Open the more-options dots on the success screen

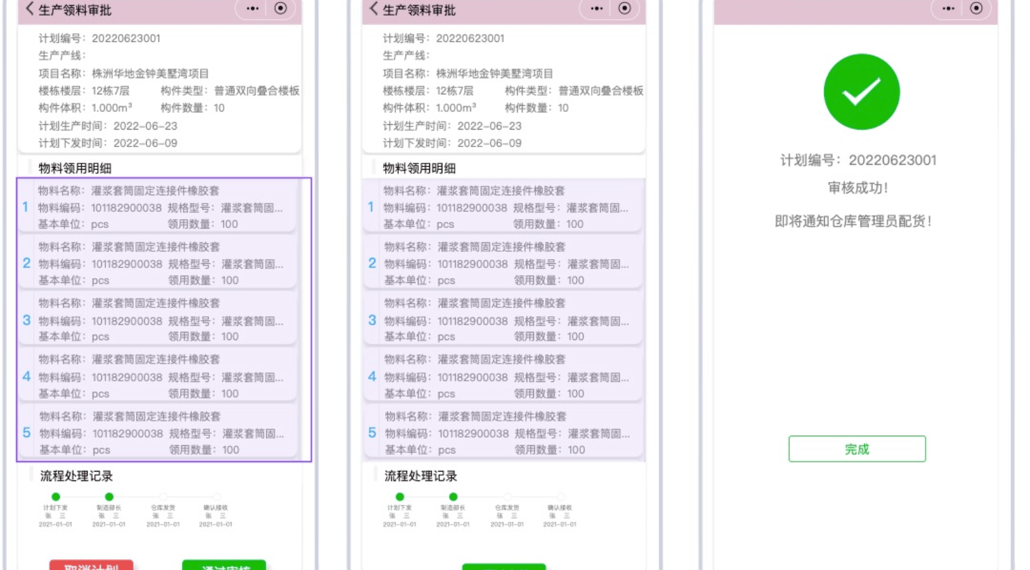click(x=948, y=9)
